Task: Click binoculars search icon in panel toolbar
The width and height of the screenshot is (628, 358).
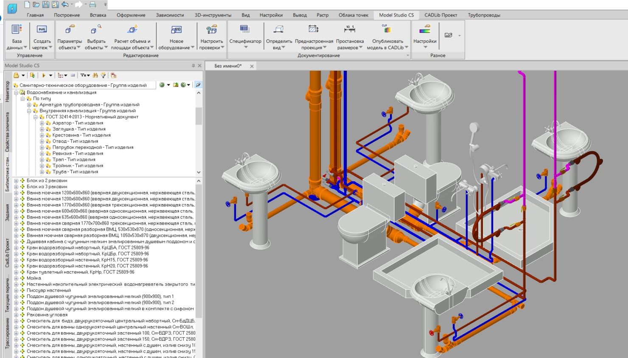Action: click(95, 75)
